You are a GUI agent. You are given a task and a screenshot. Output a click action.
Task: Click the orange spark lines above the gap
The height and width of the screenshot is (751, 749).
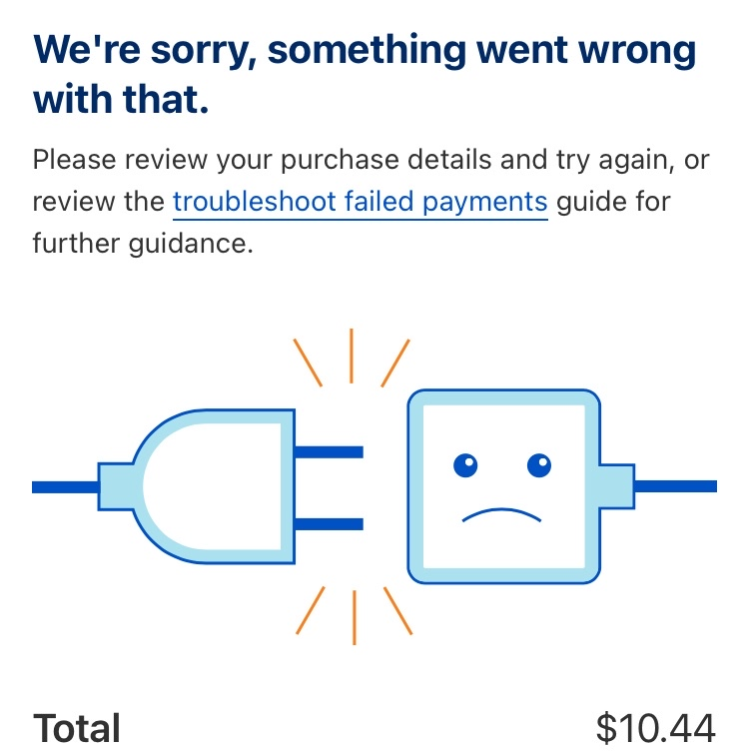point(352,357)
